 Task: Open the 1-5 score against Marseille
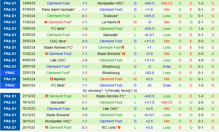(85, 35)
